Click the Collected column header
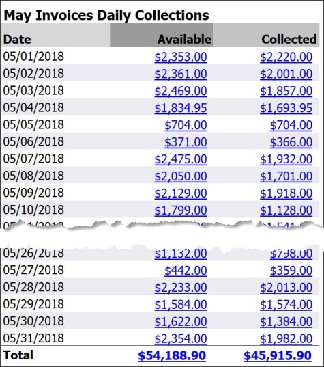Image resolution: width=324 pixels, height=367 pixels. click(x=289, y=39)
